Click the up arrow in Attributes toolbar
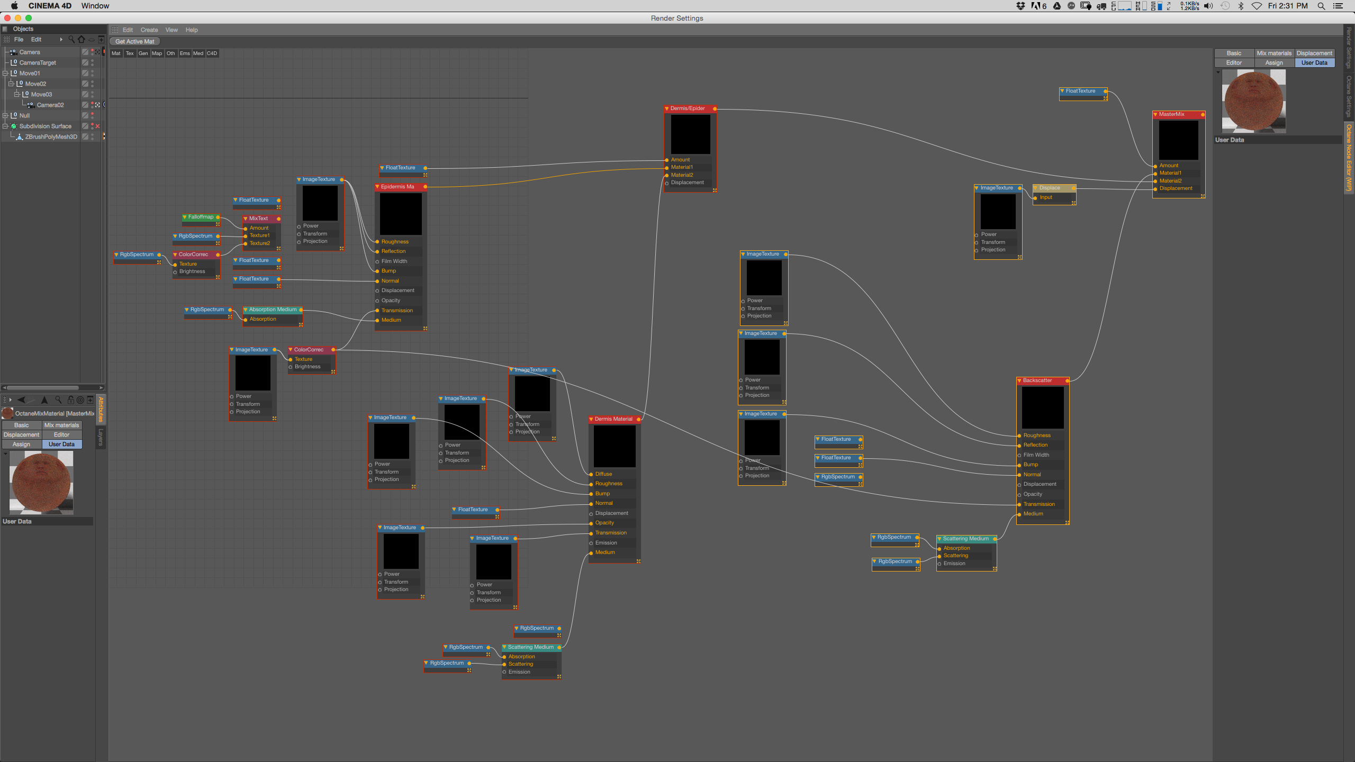The image size is (1355, 762). pos(44,400)
